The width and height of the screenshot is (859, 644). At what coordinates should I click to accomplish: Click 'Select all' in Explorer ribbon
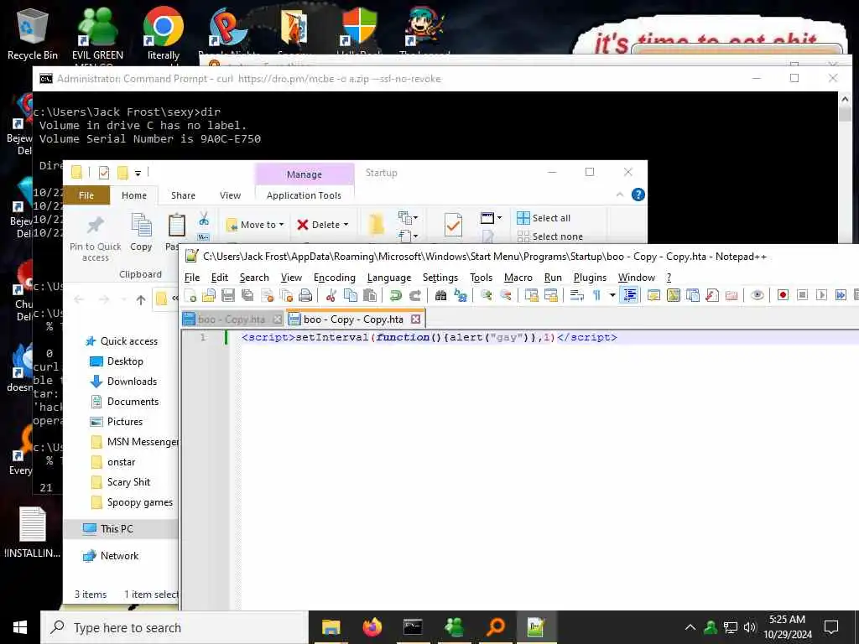[544, 218]
